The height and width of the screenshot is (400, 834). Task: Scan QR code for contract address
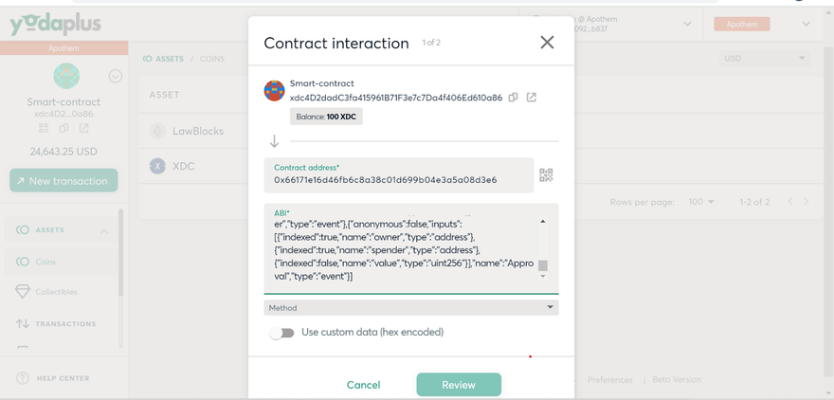click(x=546, y=175)
